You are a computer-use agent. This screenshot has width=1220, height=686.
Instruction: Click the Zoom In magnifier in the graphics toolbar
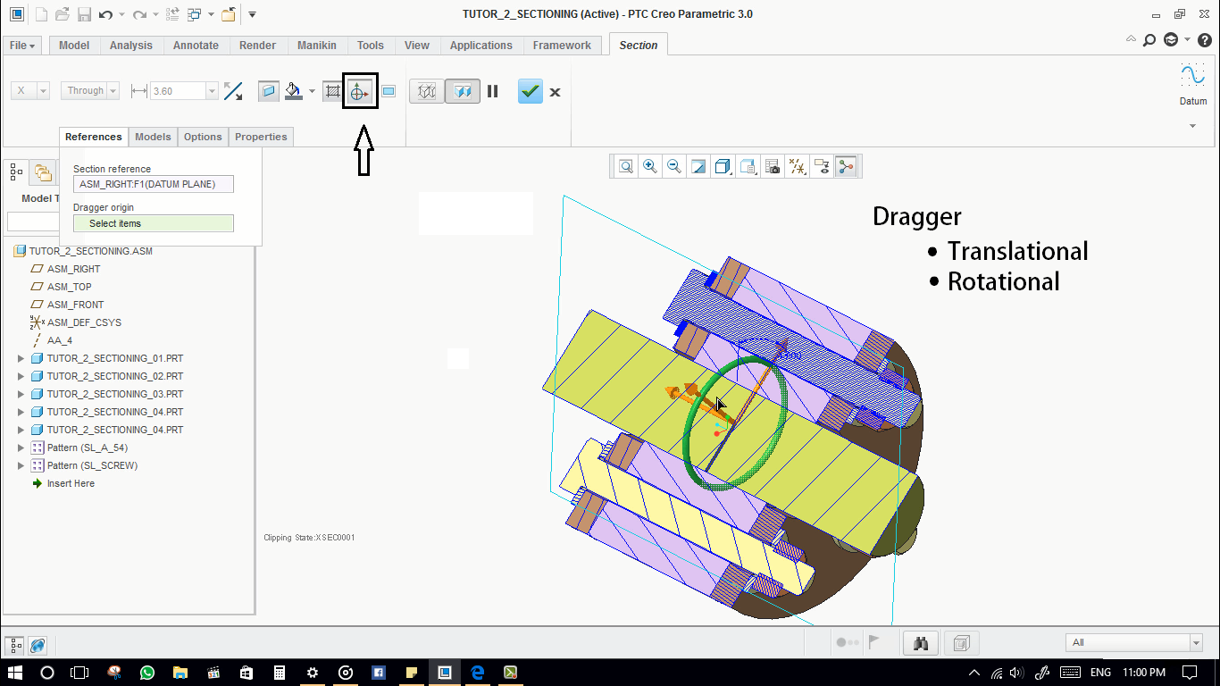coord(650,166)
